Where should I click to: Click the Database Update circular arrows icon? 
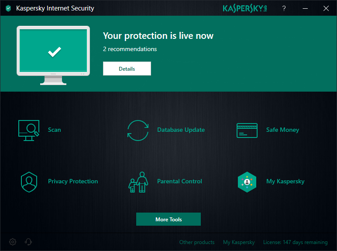[138, 131]
